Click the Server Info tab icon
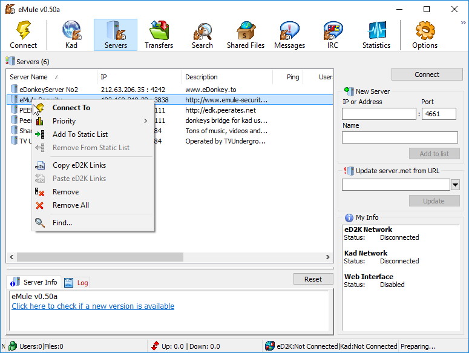The image size is (469, 353). 15,282
